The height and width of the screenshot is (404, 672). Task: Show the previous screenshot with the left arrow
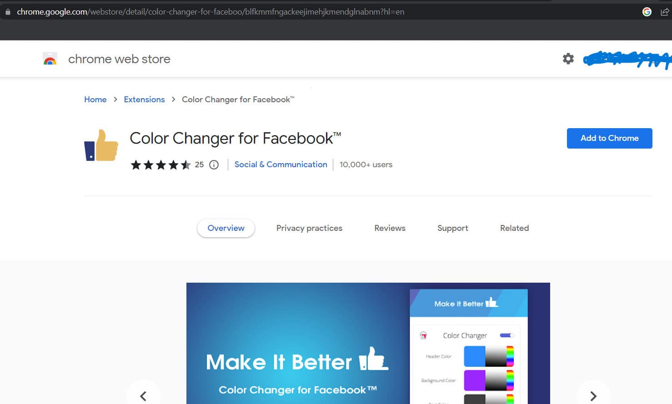tap(143, 396)
